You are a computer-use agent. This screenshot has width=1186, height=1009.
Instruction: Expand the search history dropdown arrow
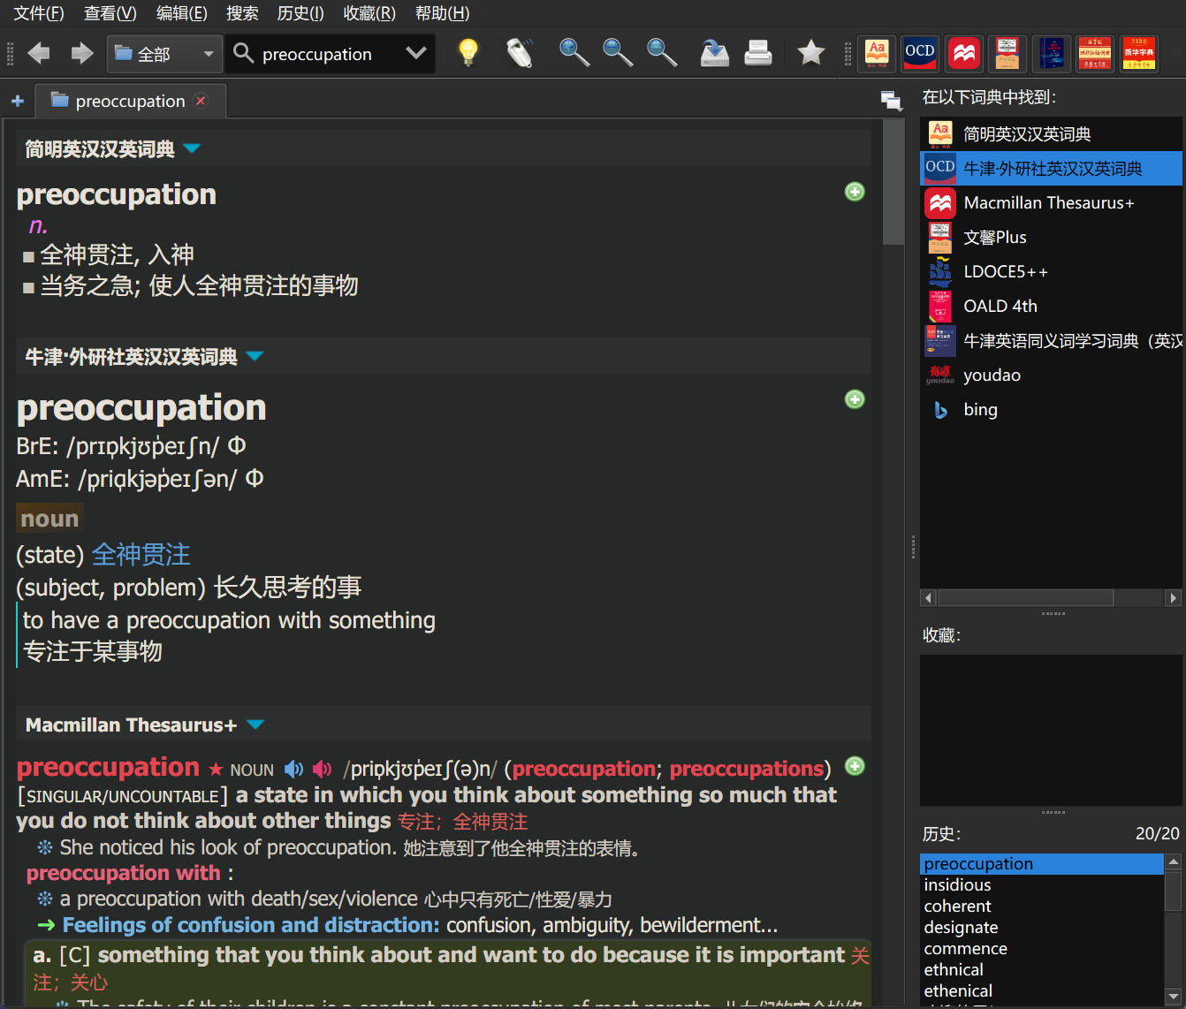(x=416, y=54)
